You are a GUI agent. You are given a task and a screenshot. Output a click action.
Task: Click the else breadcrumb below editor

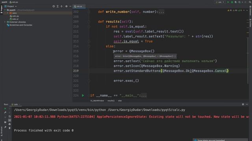(x=120, y=101)
